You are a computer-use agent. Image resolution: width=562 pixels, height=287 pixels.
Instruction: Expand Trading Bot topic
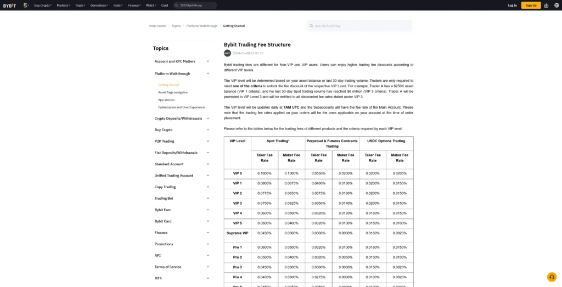[x=182, y=198]
